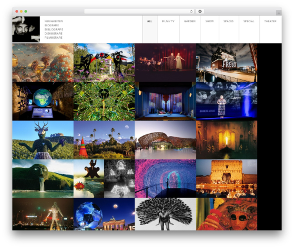Select the FILM / TV filter tab
Viewport: 294px width, 248px height.
pos(168,29)
